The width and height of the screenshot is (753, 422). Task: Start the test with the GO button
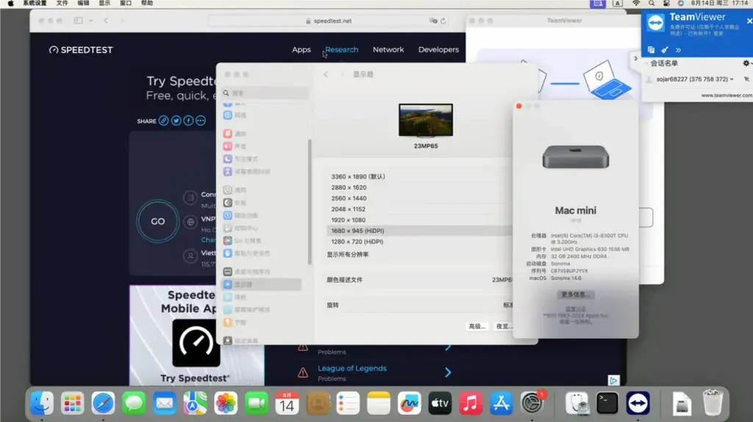pyautogui.click(x=157, y=221)
